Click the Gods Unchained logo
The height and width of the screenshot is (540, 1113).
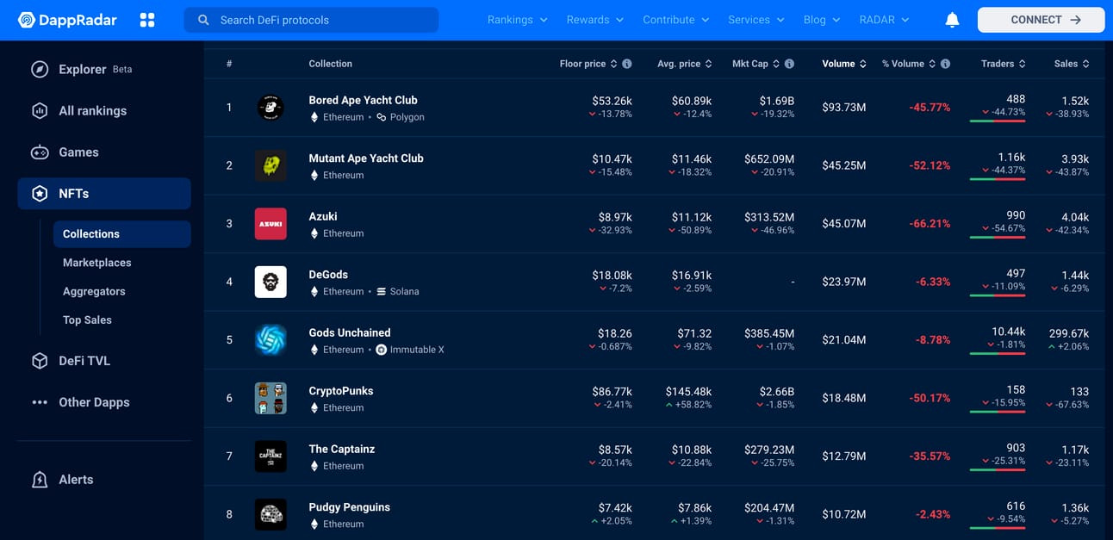coord(270,340)
